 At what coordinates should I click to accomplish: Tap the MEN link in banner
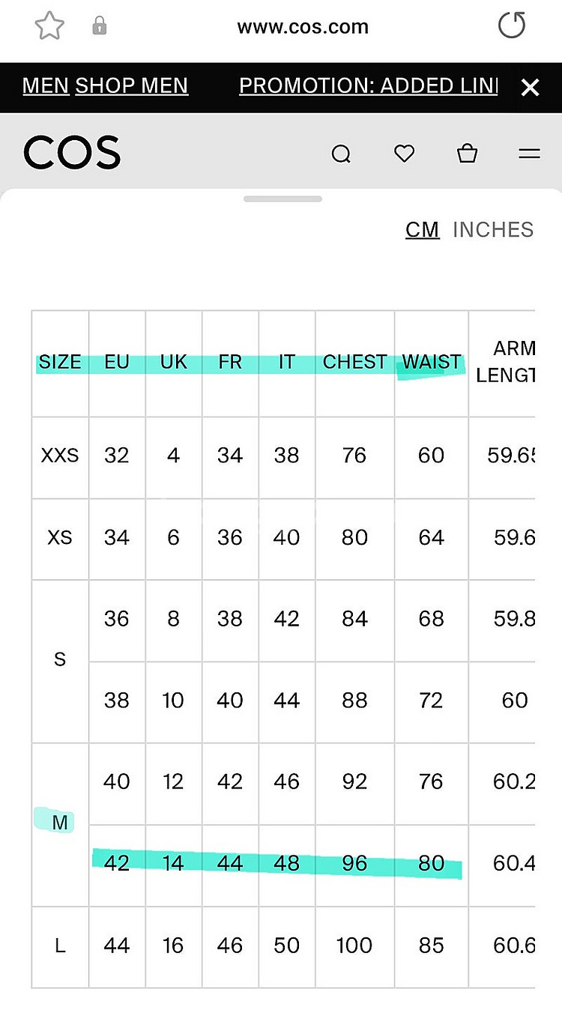coord(46,86)
